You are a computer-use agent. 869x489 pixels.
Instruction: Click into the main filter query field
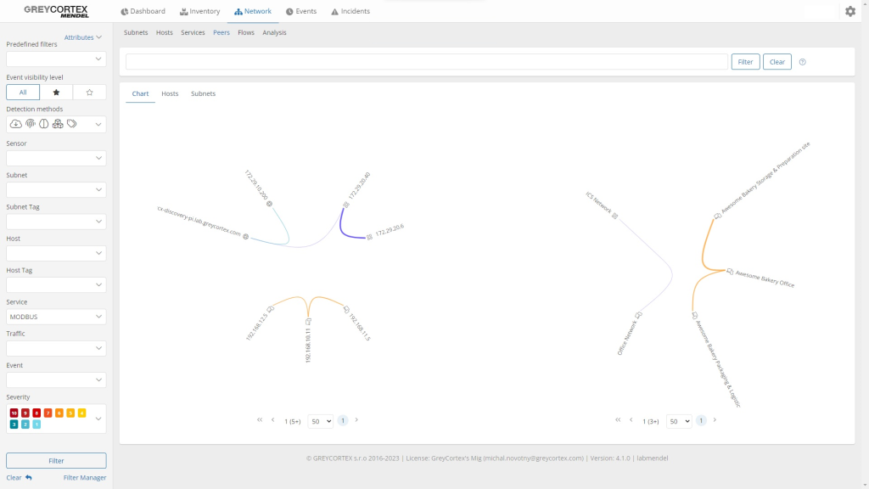[426, 62]
